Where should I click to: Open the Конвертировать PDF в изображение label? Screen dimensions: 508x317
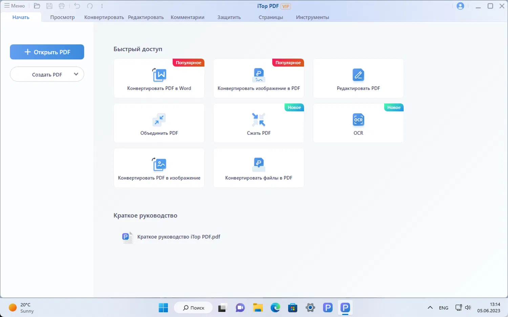(159, 178)
